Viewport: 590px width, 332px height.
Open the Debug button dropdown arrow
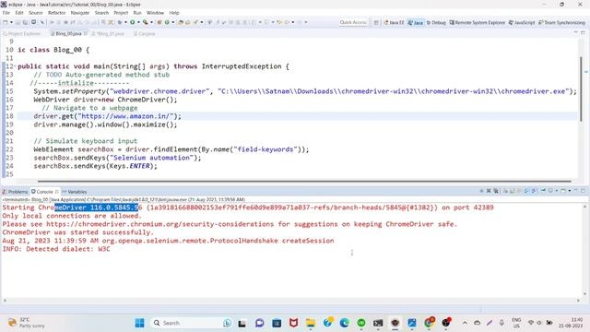(125, 22)
